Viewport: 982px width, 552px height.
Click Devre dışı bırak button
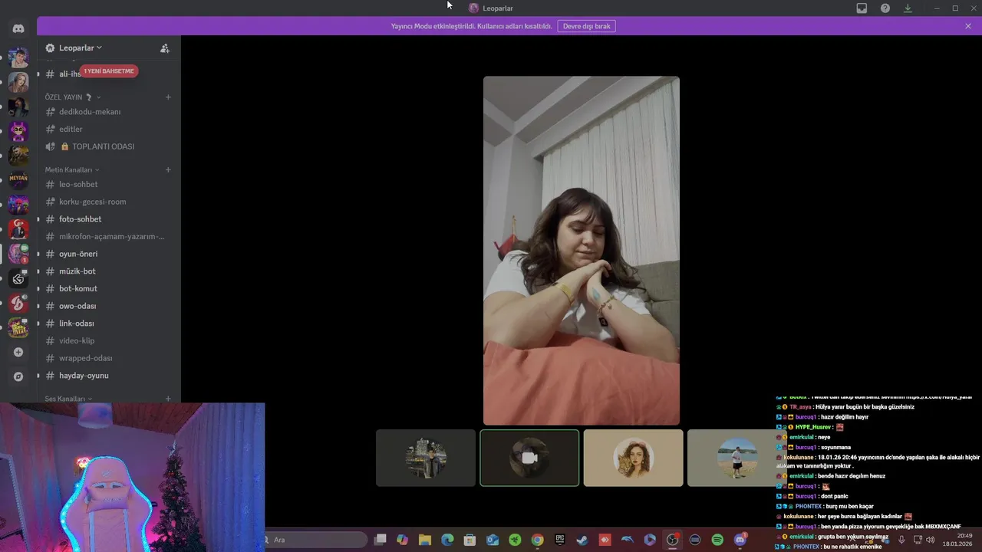[x=586, y=26]
